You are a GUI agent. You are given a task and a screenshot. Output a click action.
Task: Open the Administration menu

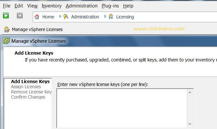(82, 6)
